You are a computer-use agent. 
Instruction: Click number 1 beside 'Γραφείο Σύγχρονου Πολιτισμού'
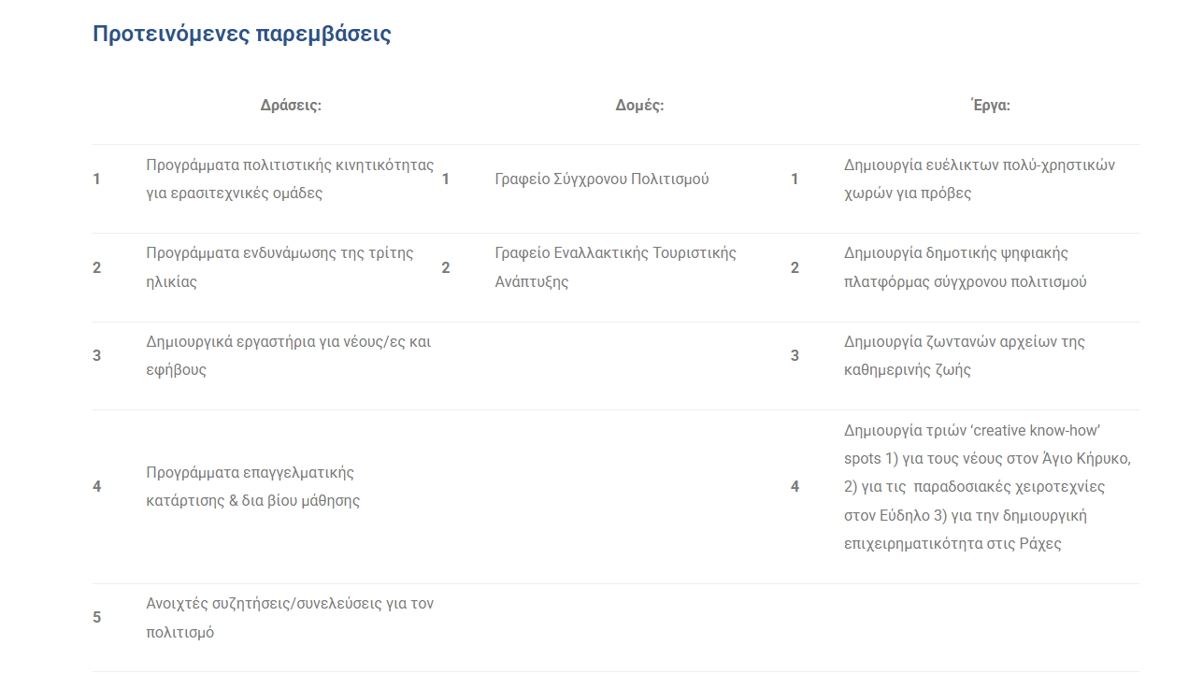pyautogui.click(x=446, y=179)
